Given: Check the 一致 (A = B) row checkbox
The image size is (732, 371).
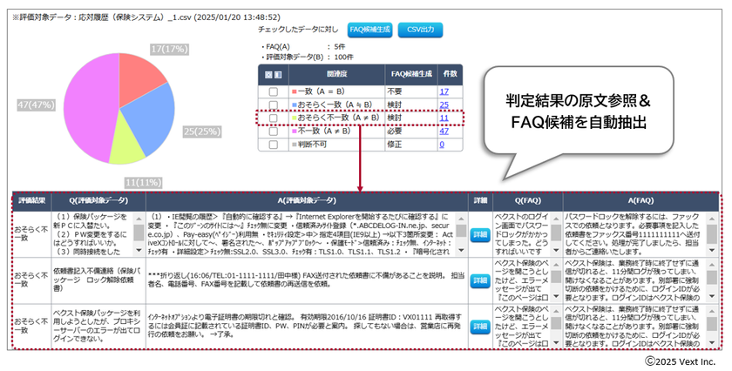Looking at the screenshot, I should [x=273, y=92].
